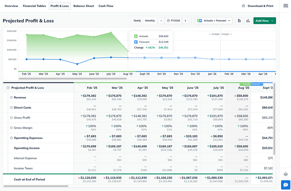Switch to the Cash Flow tab
Screen dimensions: 291x191
click(106, 6)
